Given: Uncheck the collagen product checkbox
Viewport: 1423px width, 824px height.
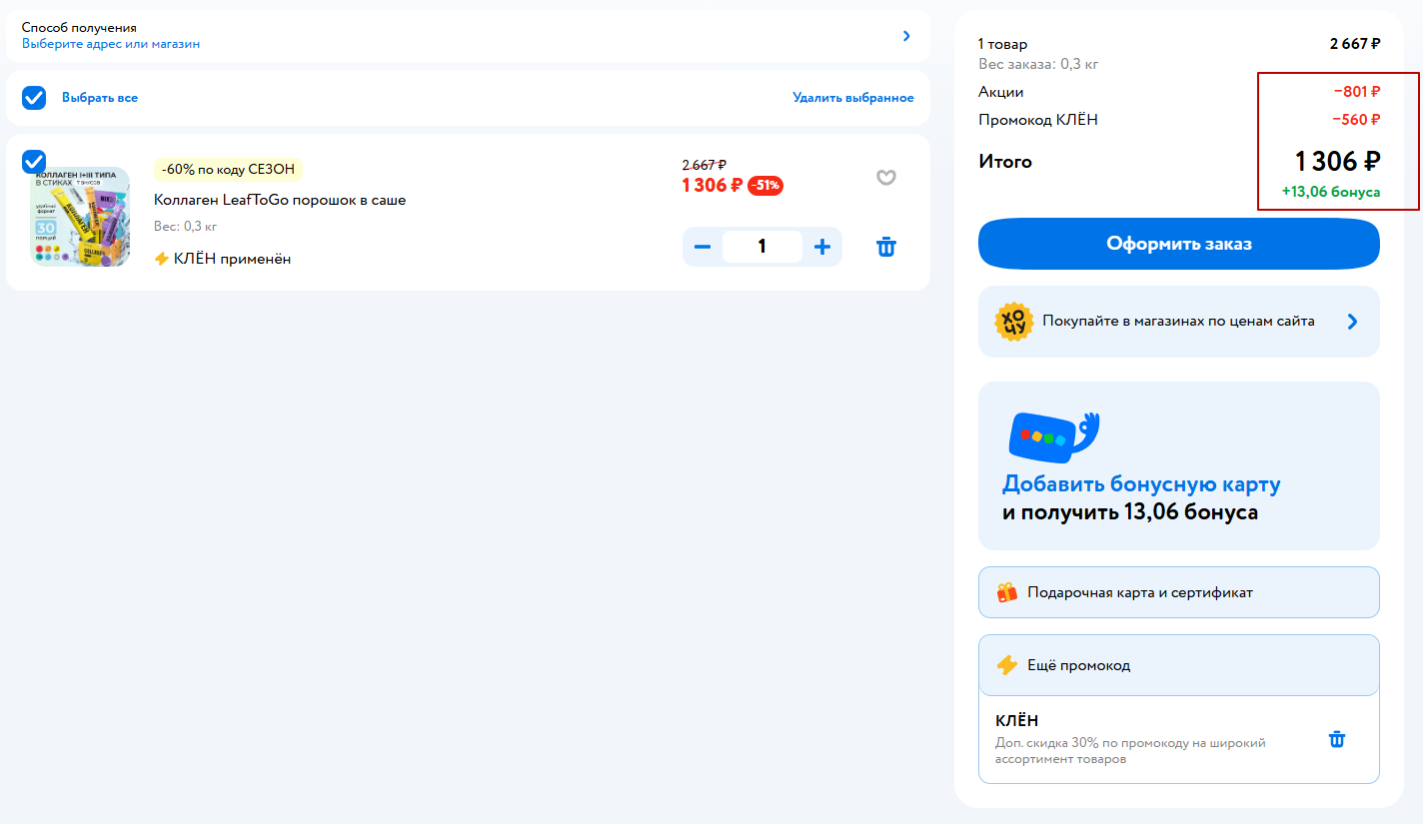Looking at the screenshot, I should 34,161.
